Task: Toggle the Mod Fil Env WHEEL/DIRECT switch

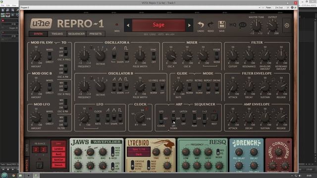Action: click(50, 55)
